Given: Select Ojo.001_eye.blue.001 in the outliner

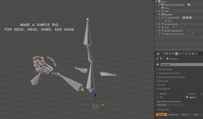Looking at the screenshot, I should coord(173,31).
